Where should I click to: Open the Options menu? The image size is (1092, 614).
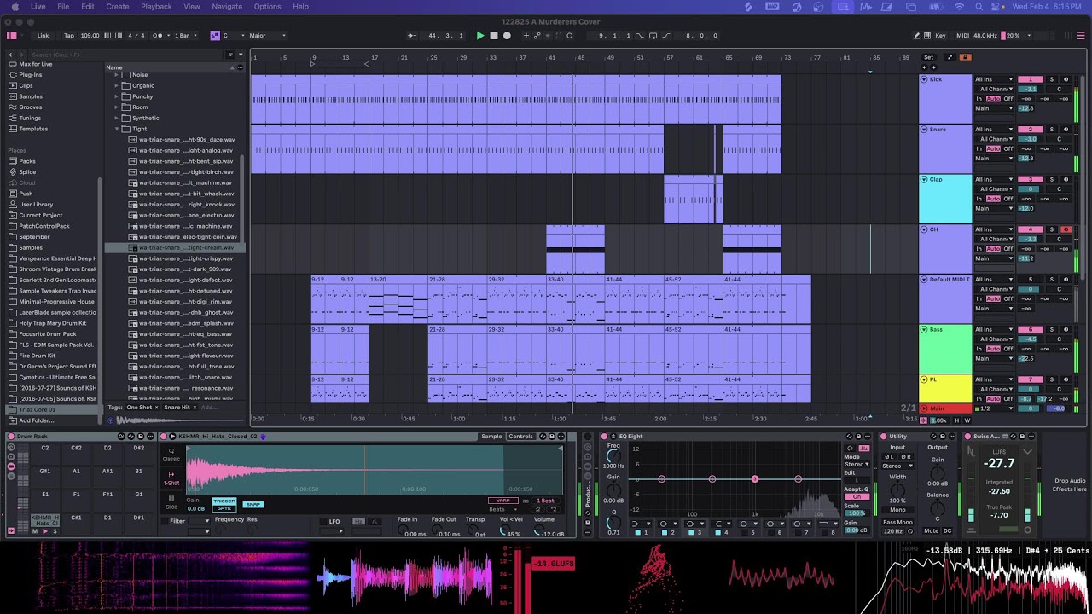267,7
